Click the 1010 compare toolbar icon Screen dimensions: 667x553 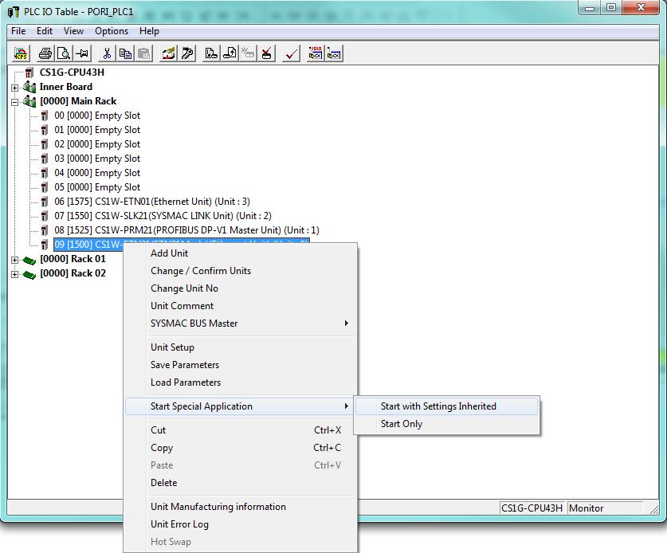[316, 53]
